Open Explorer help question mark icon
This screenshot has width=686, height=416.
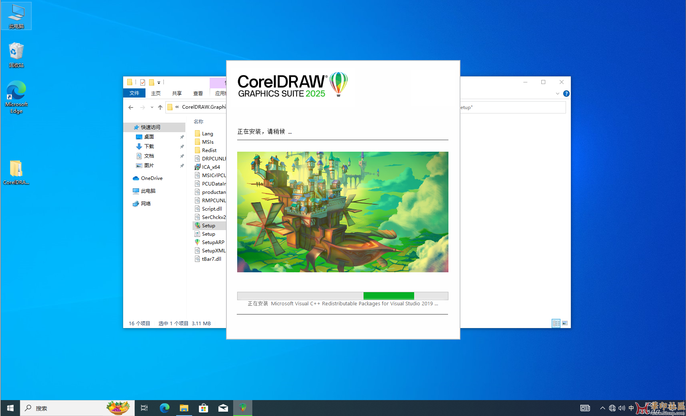(566, 94)
